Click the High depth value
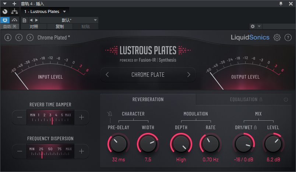 click(181, 160)
